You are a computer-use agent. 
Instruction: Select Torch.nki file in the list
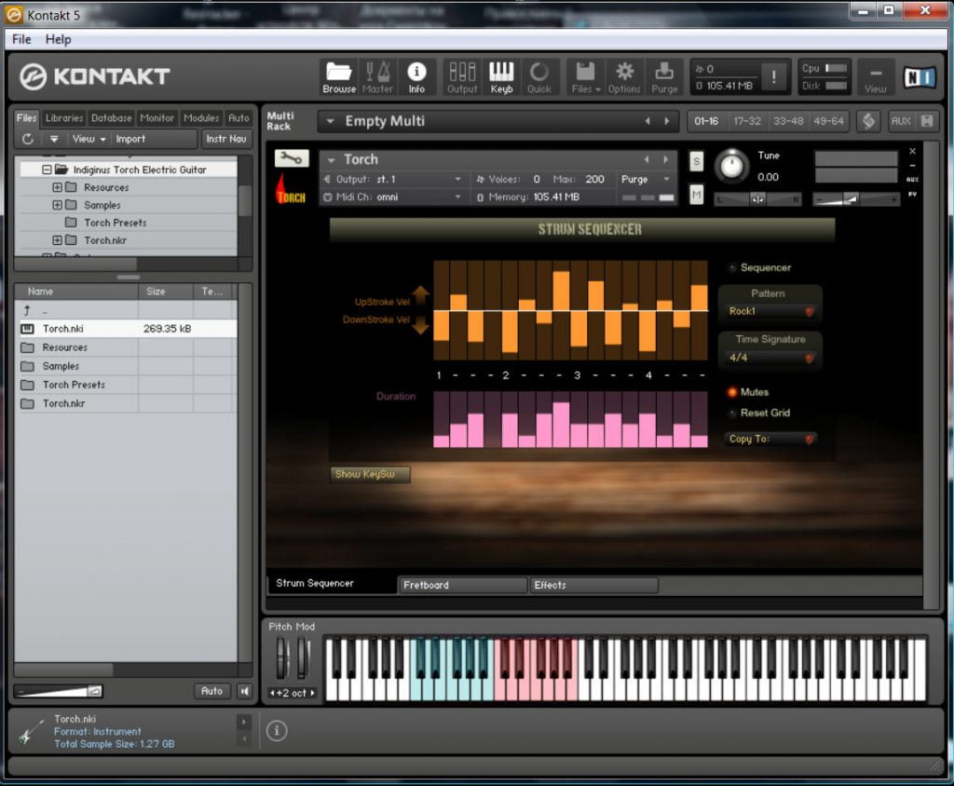[126, 329]
